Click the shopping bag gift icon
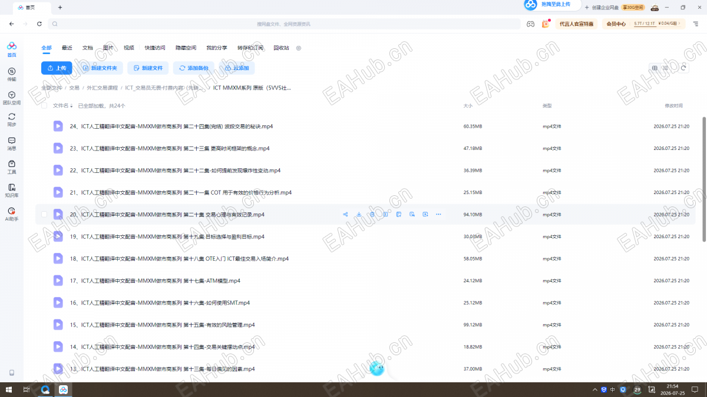This screenshot has height=397, width=707. point(546,24)
